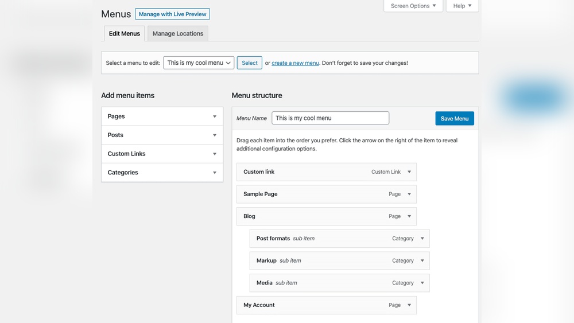Image resolution: width=574 pixels, height=323 pixels.
Task: Expand Custom link item settings arrow
Action: [x=409, y=172]
